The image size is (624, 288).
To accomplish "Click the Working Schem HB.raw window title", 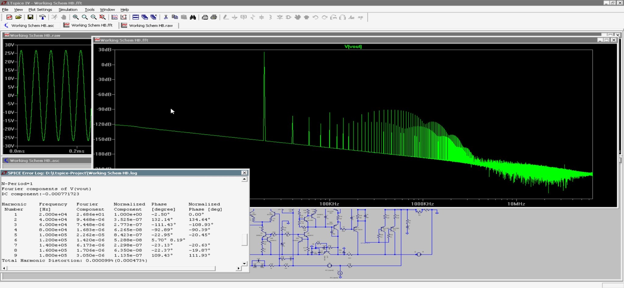I will pyautogui.click(x=35, y=35).
